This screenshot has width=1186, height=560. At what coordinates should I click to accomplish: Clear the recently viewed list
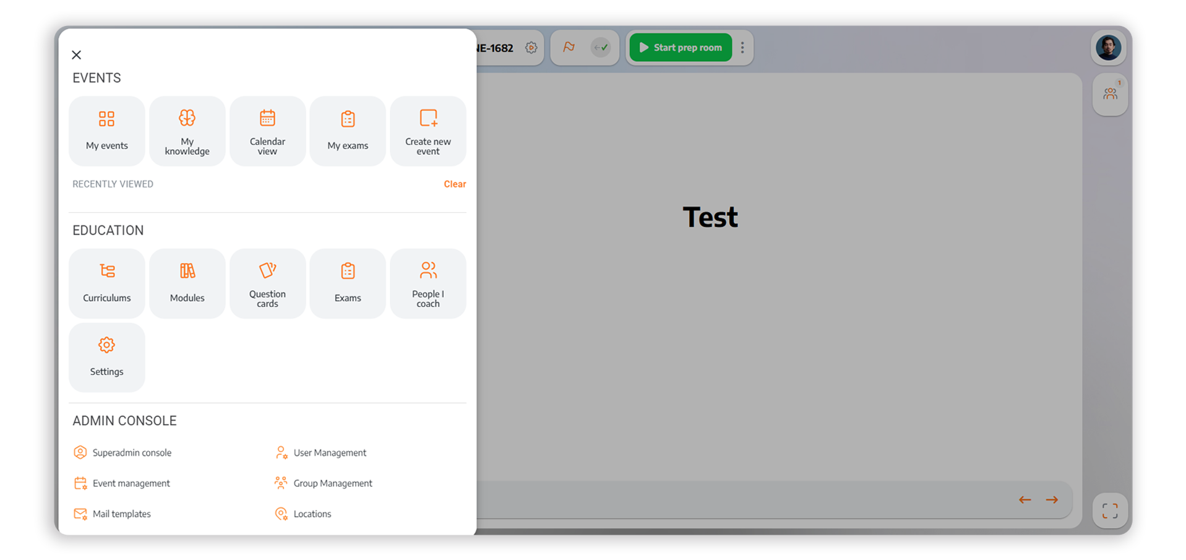[454, 184]
